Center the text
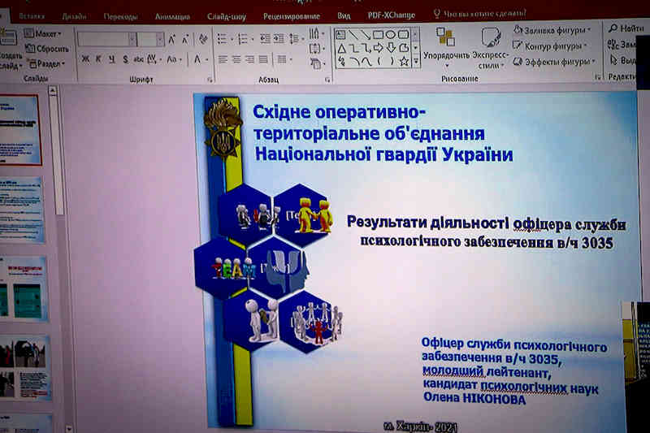 click(x=236, y=60)
